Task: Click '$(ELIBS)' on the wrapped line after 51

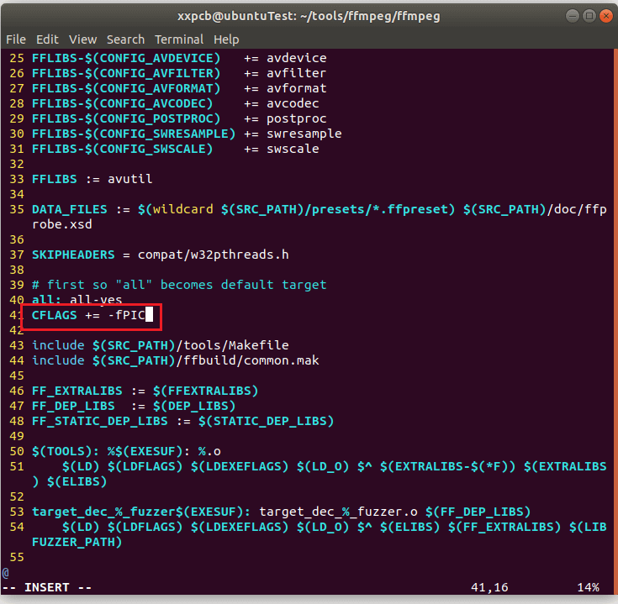Action: pyautogui.click(x=77, y=482)
